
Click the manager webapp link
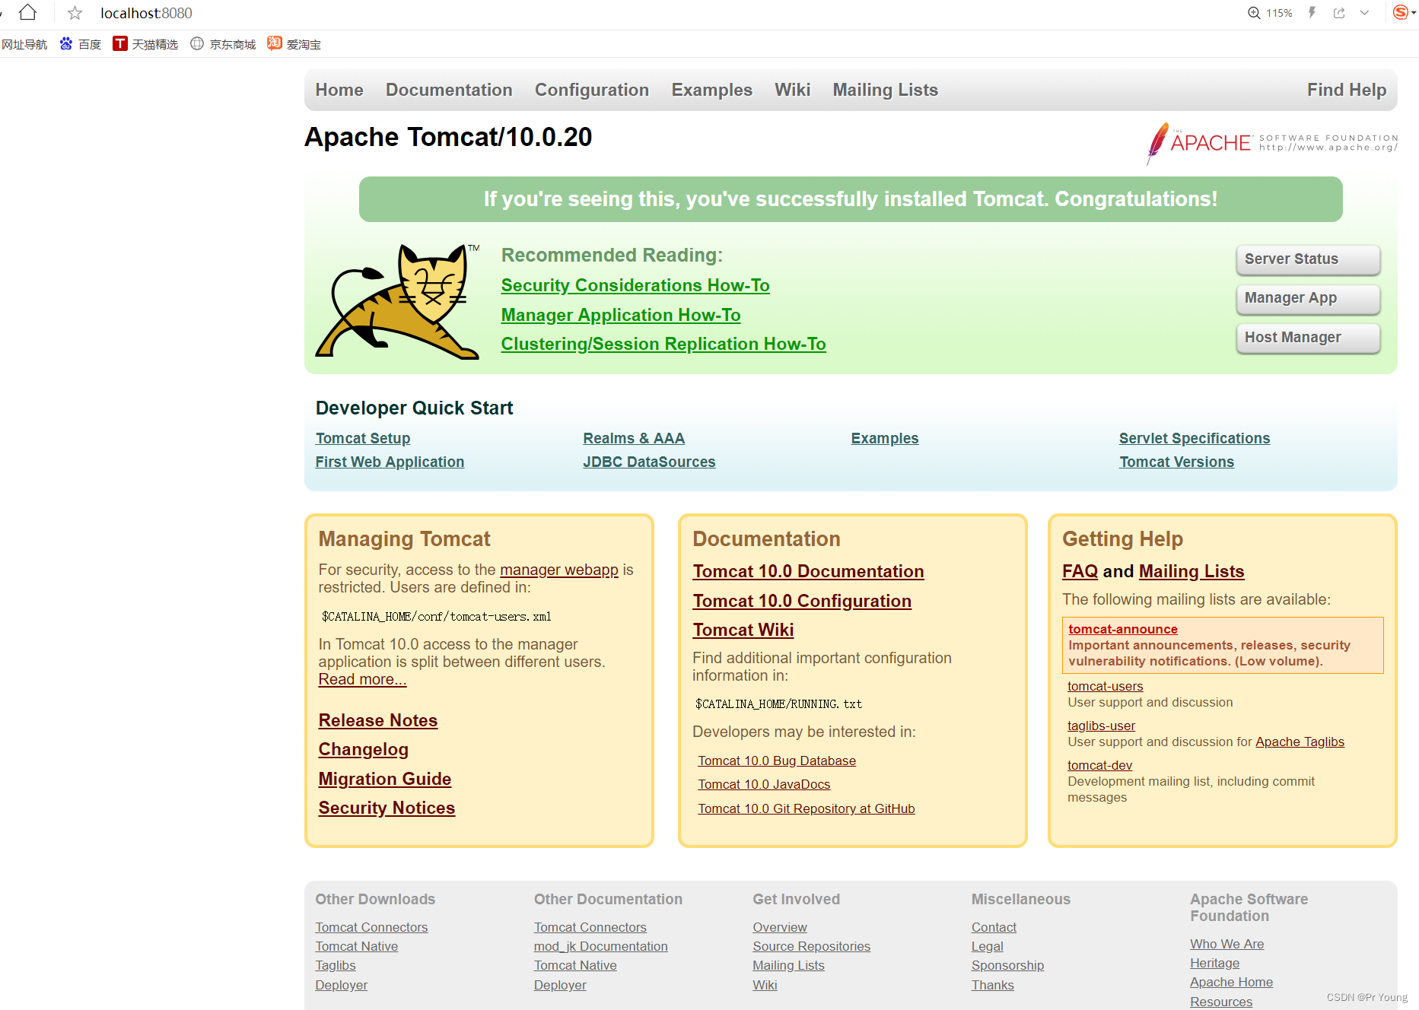(x=559, y=570)
